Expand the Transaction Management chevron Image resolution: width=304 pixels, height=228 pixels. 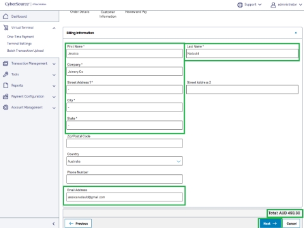pos(54,64)
